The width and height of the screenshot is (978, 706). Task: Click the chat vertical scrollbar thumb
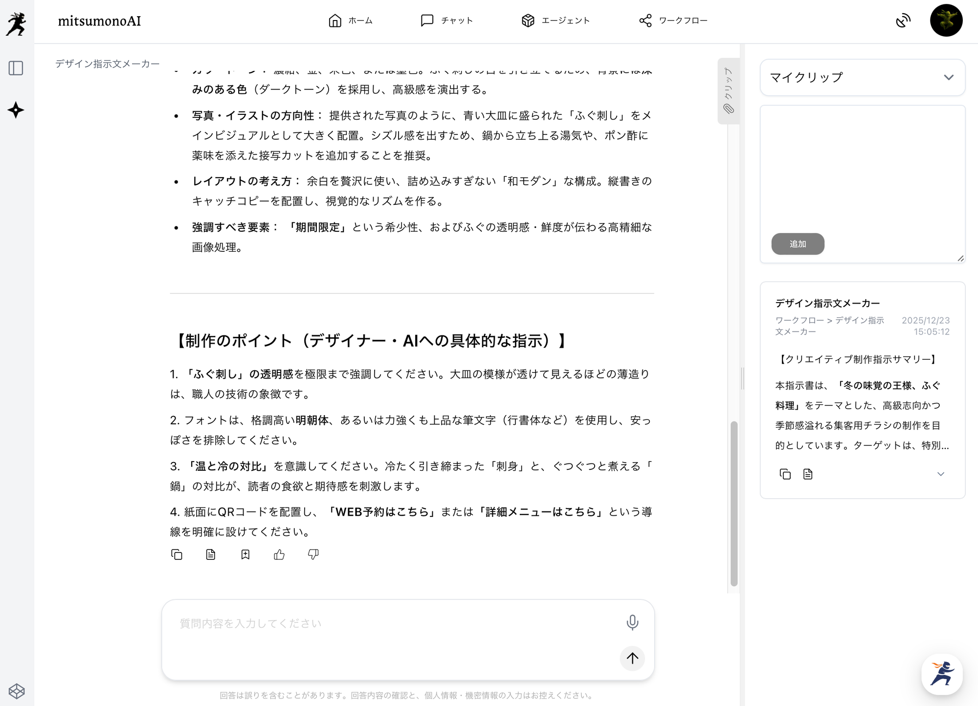tap(733, 504)
